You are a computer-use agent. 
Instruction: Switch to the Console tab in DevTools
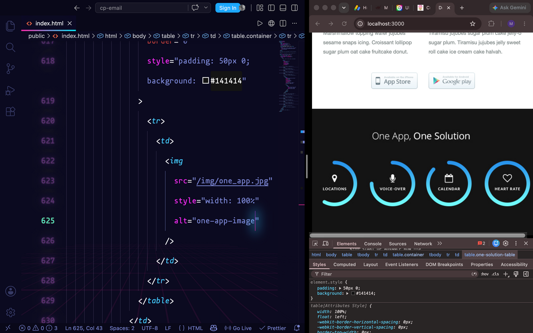[373, 244]
